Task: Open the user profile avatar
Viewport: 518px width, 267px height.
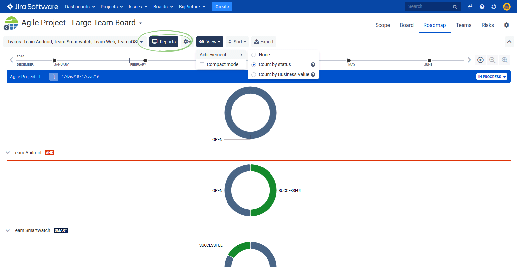Action: point(507,7)
